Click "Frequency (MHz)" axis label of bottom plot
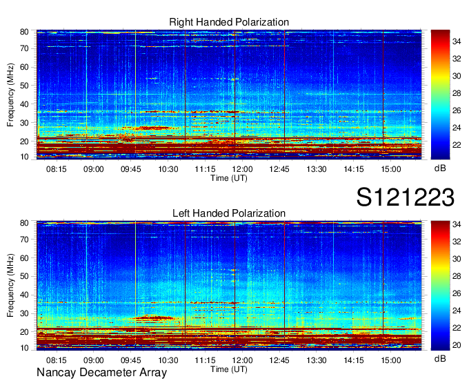 (x=10, y=286)
